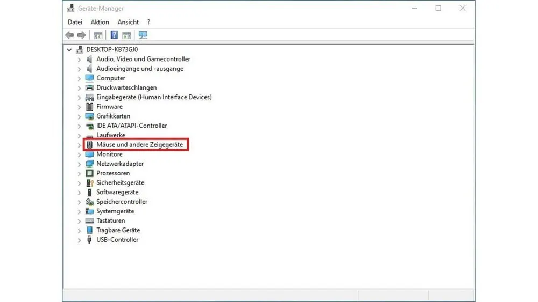Click the network icon beside Netzwerkadapter
The image size is (538, 302).
pos(89,164)
